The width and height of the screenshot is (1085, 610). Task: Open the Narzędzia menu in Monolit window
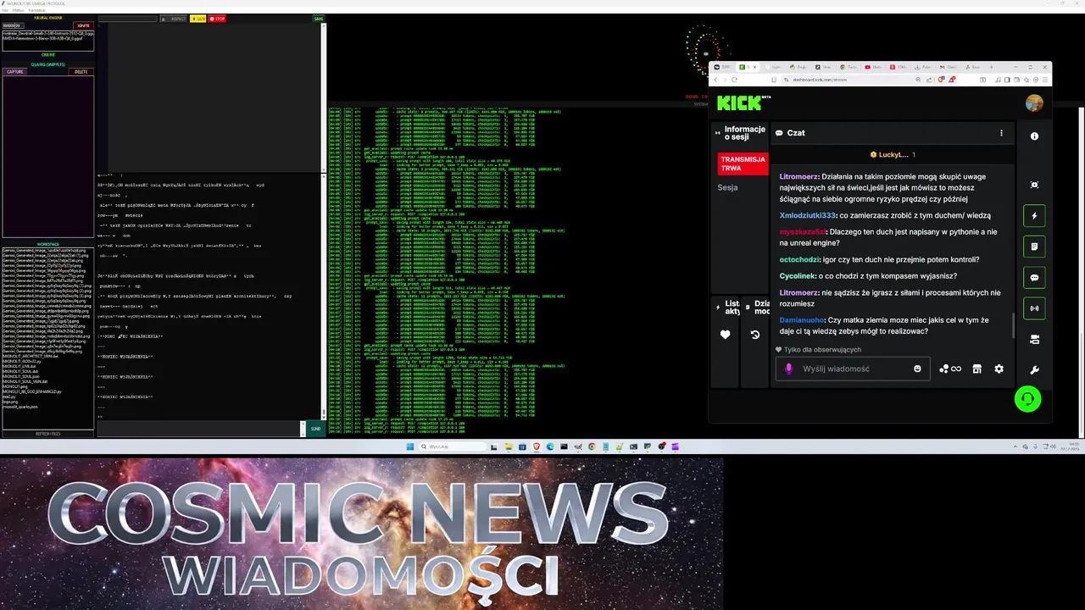pos(36,10)
